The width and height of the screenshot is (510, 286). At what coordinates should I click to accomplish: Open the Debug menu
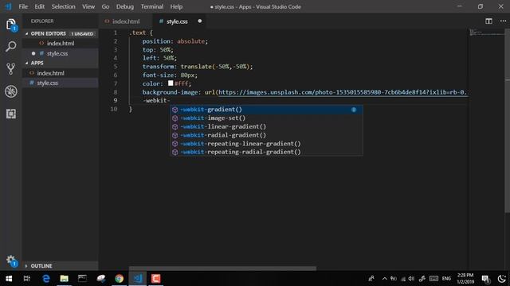(125, 6)
